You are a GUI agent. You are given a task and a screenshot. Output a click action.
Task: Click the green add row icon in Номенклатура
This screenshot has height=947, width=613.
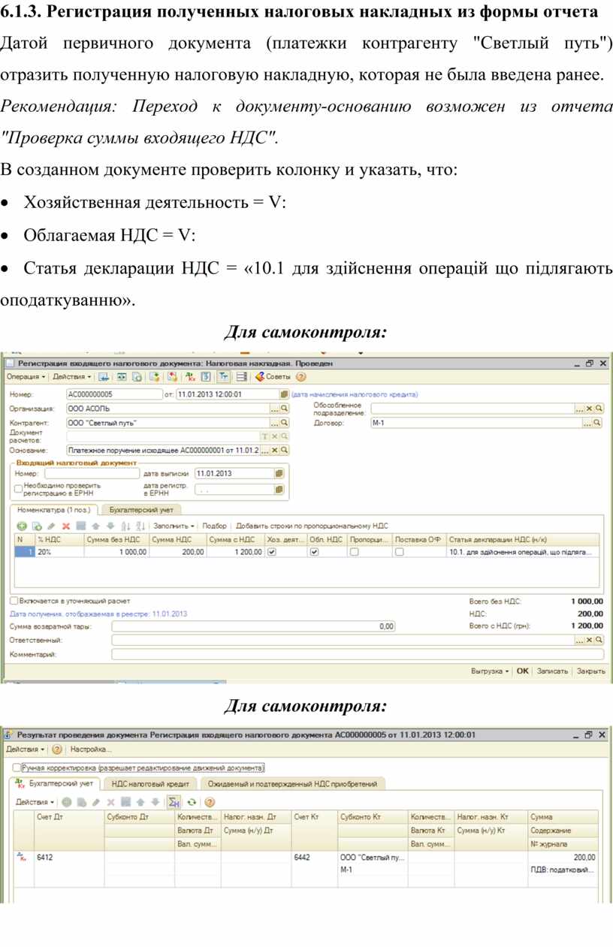coord(22,526)
